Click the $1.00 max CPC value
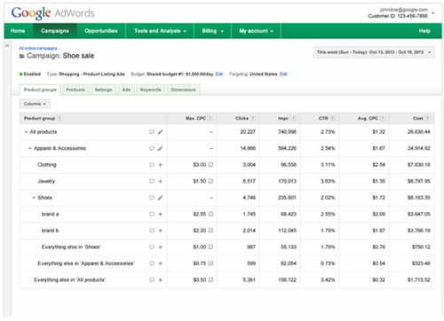This screenshot has width=444, height=321. click(200, 247)
